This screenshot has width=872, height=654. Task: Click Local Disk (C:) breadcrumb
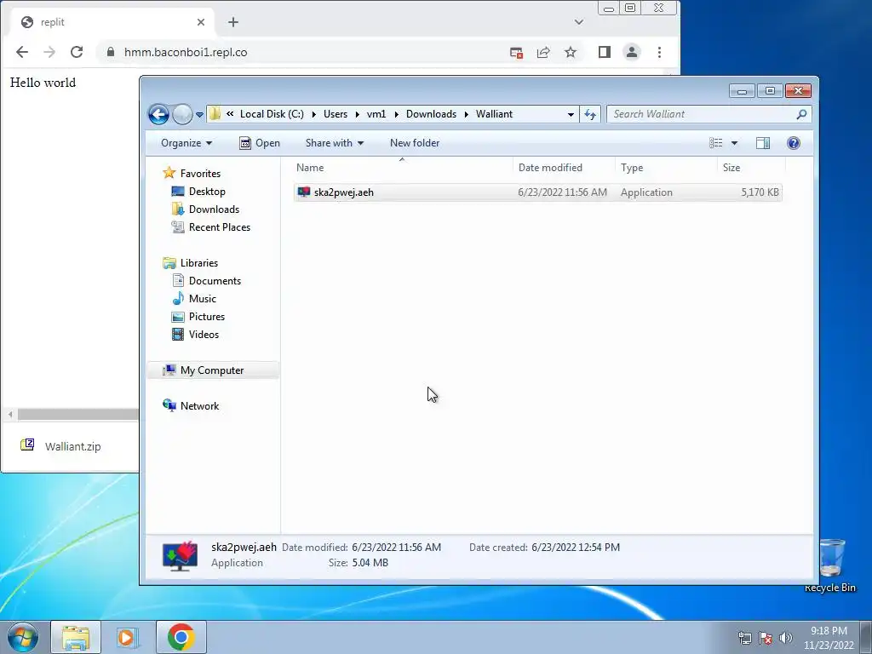click(x=272, y=114)
